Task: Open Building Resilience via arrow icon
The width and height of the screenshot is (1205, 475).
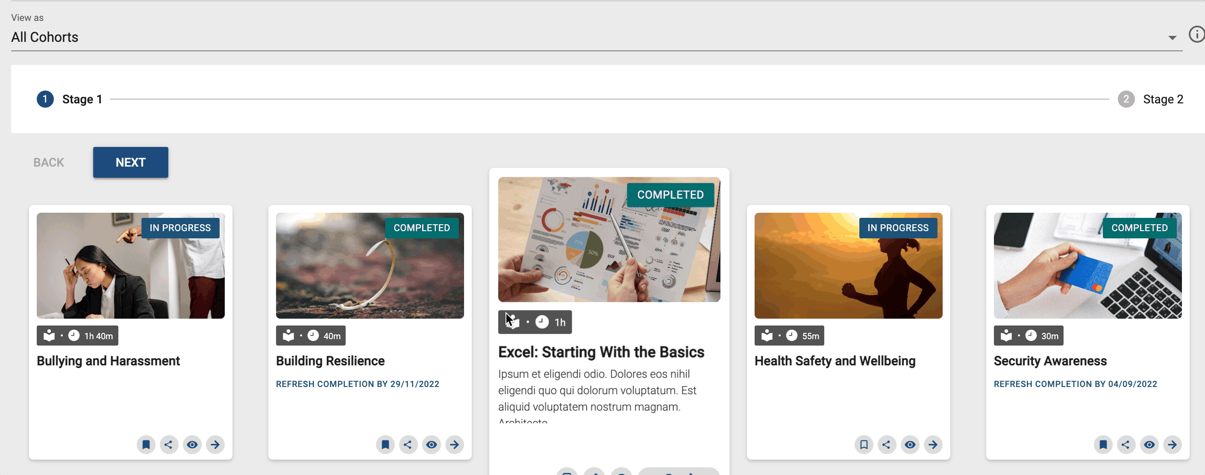Action: 455,444
